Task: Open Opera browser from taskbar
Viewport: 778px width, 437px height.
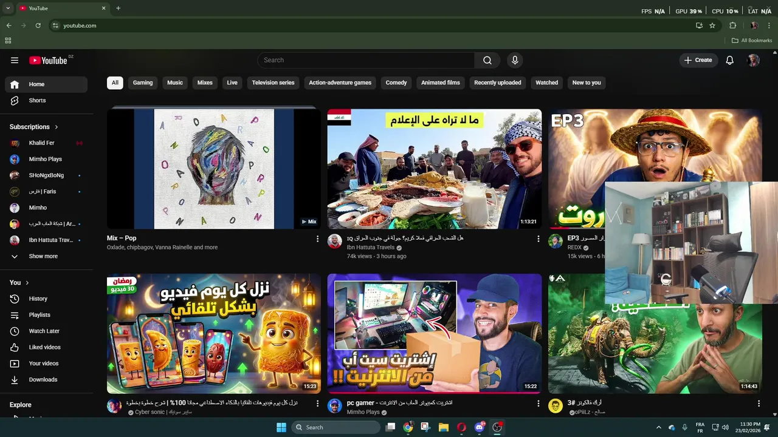Action: click(x=461, y=427)
